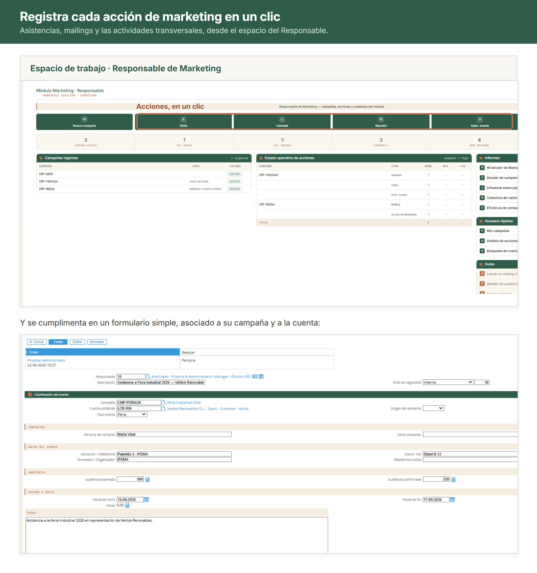The height and width of the screenshot is (573, 537).
Task: Click the search icon beside Campaña CMP-FERIA26
Action: (164, 403)
